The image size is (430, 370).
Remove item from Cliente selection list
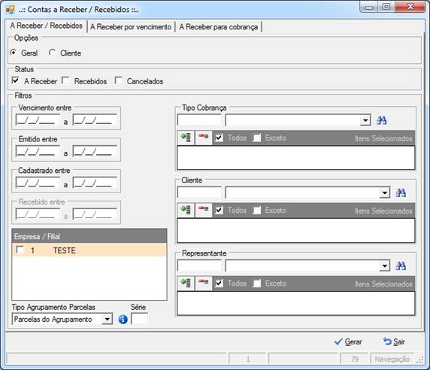click(204, 210)
